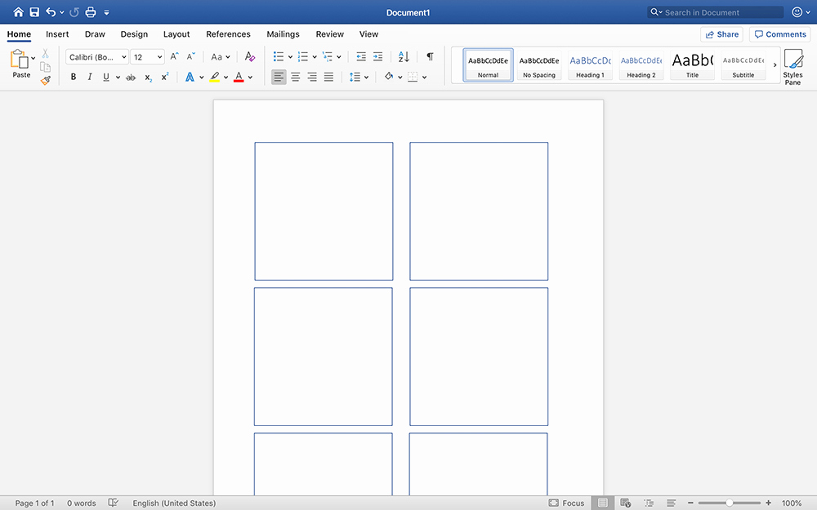
Task: Click the multilevel list icon
Action: [x=328, y=56]
